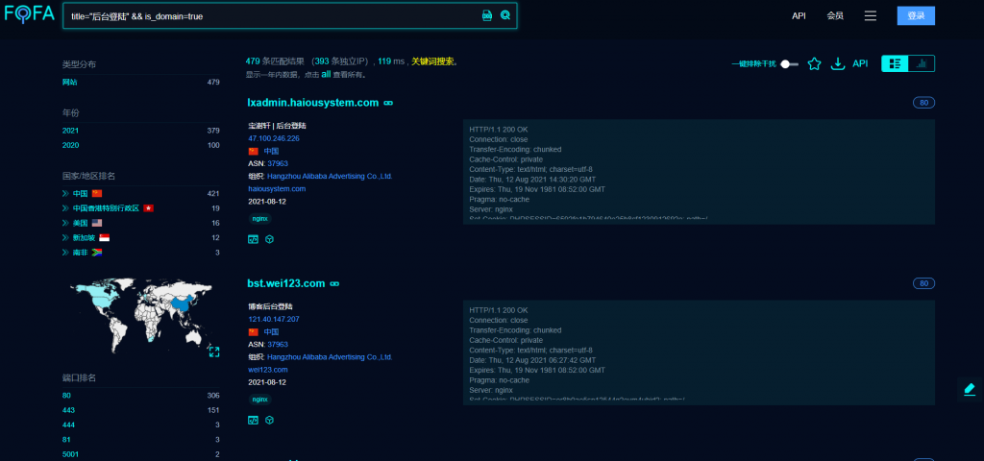Image resolution: width=984 pixels, height=461 pixels.
Task: Click China flag in bst.wei123.com result
Action: click(x=254, y=331)
